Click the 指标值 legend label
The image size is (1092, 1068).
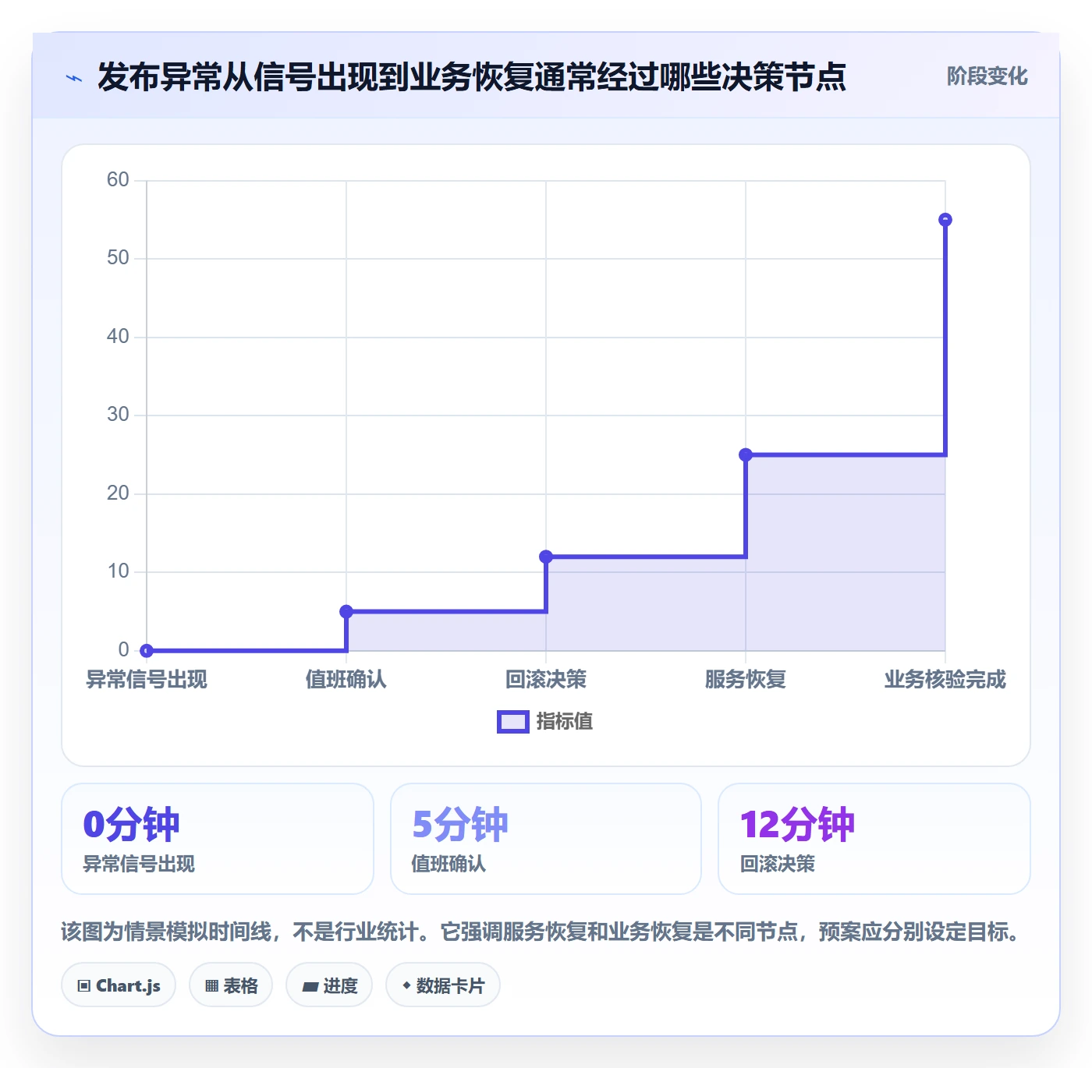tap(565, 722)
